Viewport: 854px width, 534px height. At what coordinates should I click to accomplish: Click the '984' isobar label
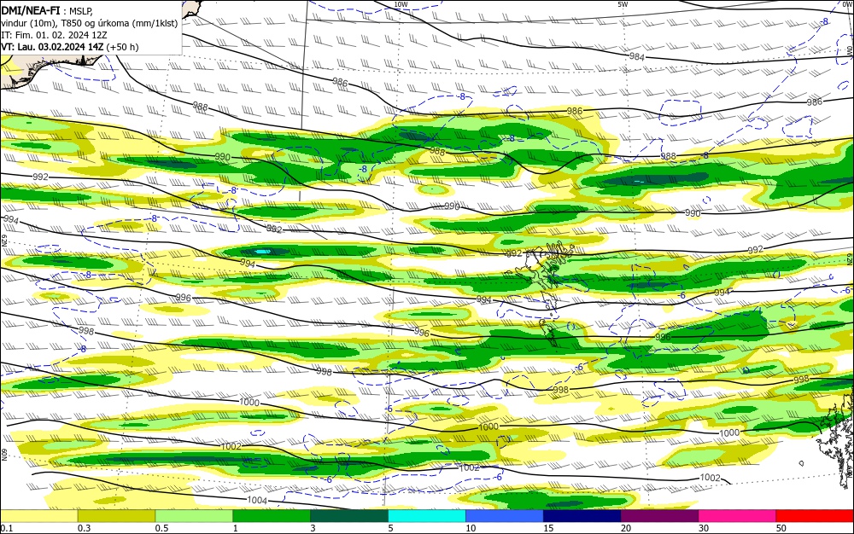tap(637, 57)
